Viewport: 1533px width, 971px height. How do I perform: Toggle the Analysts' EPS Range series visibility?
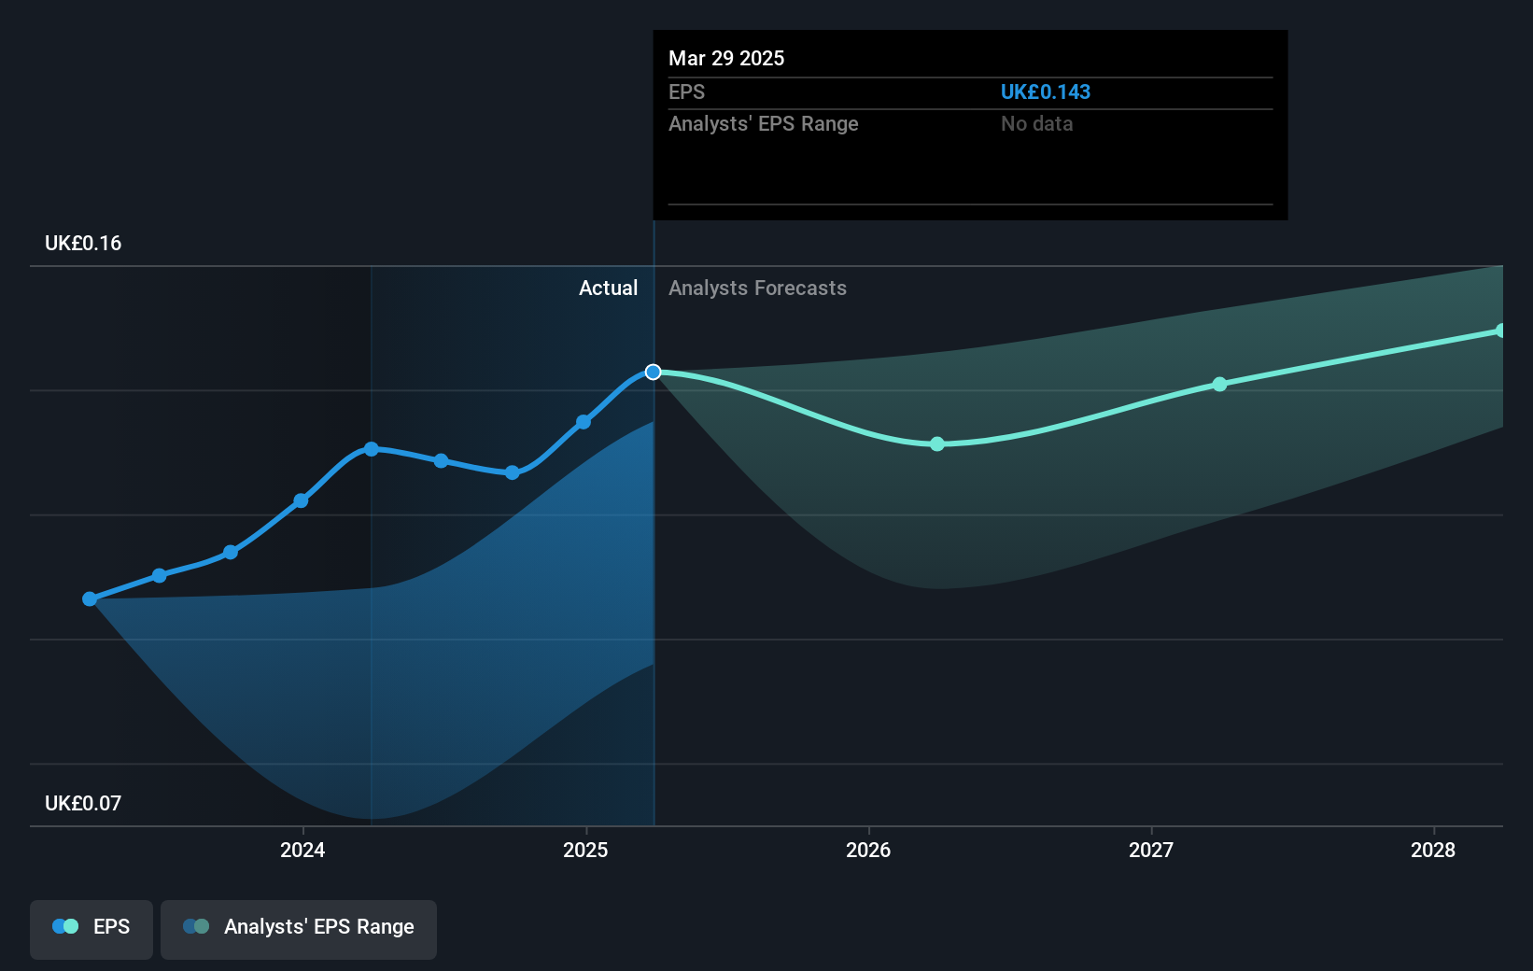tap(298, 929)
